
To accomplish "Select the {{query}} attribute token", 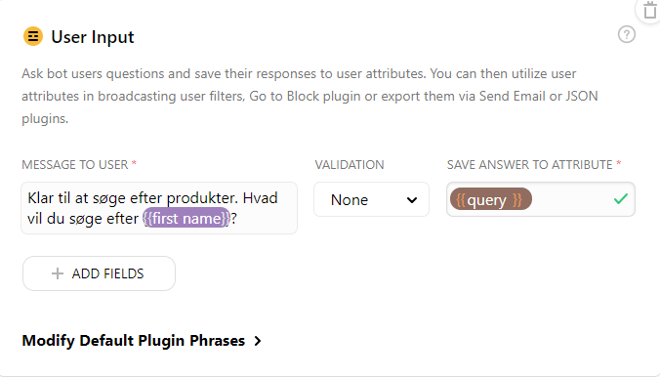I will coord(490,199).
